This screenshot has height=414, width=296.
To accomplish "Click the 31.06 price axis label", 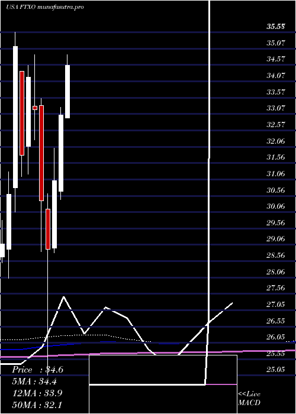I will click(276, 174).
